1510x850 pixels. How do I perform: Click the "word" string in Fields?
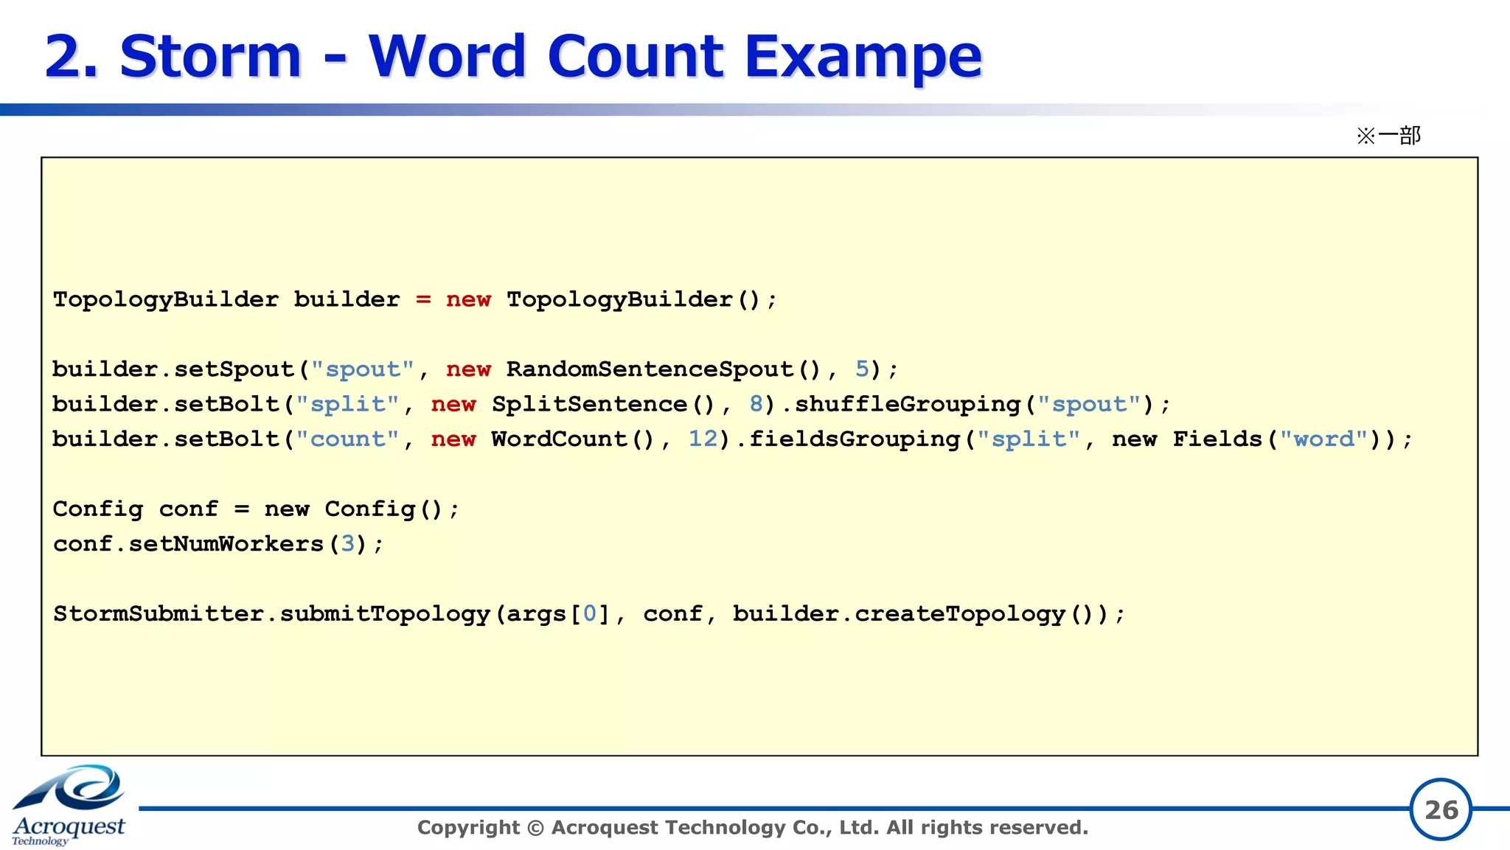coord(1323,439)
